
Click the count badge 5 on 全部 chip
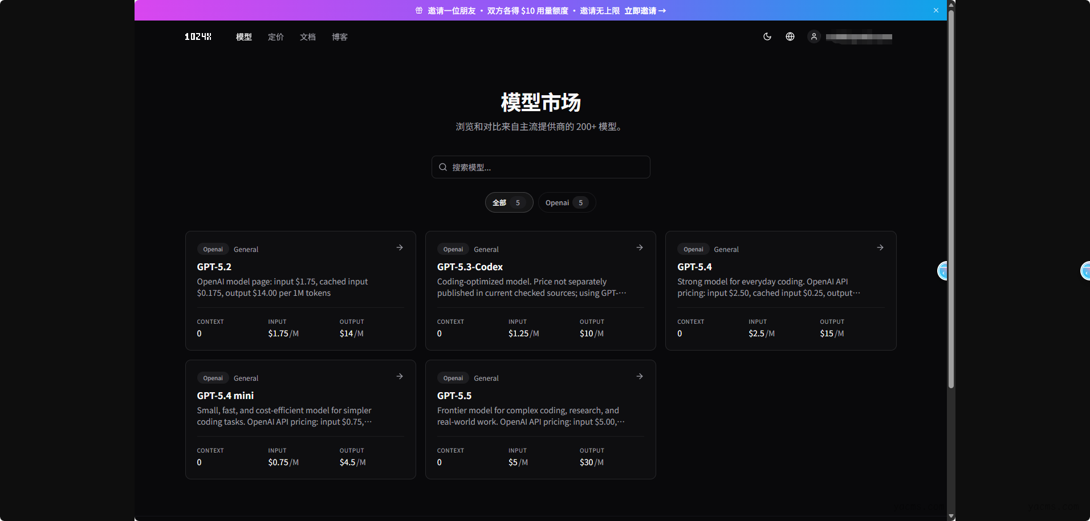click(x=518, y=202)
